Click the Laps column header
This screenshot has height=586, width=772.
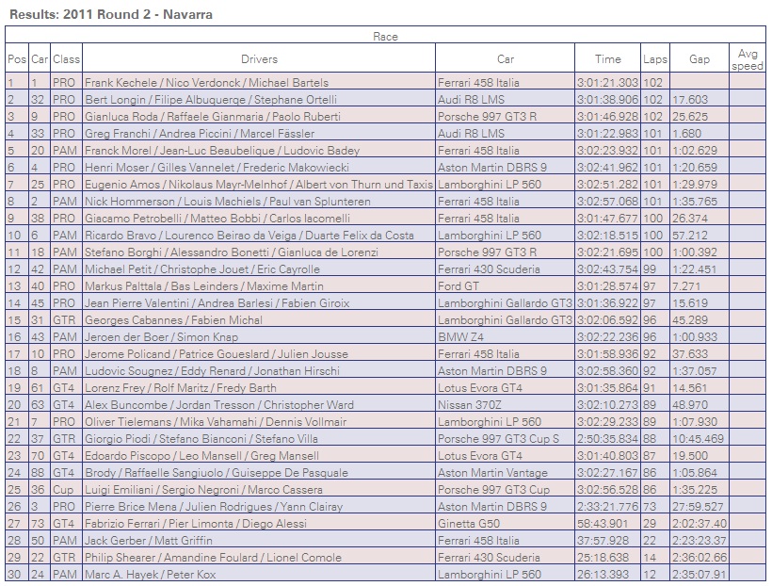[x=654, y=59]
